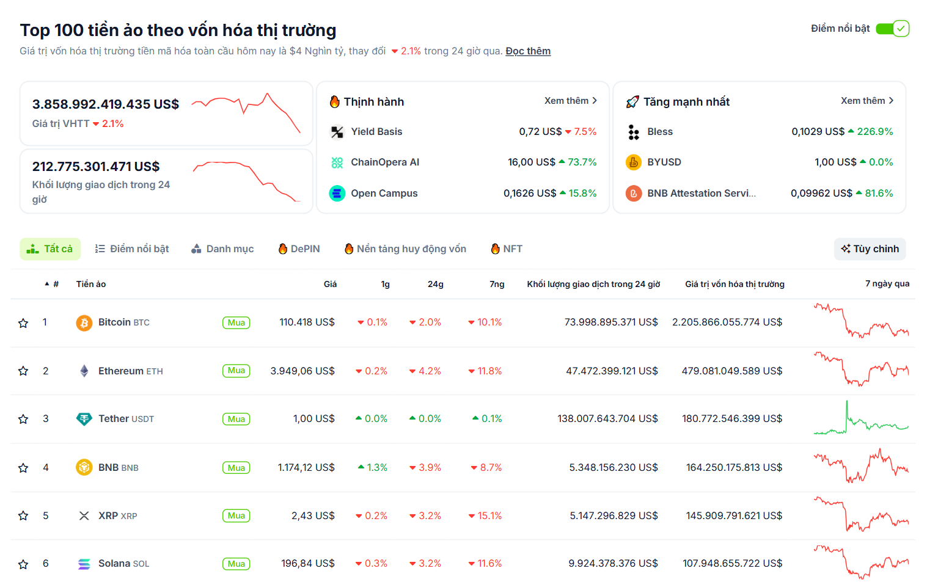This screenshot has width=927, height=582.
Task: Click the Bitcoin coin logo icon
Action: 84,322
